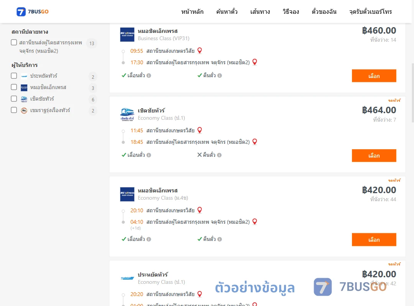Click หมอชิตเอ็กเพรส logo on ฿460.00 trip
This screenshot has width=414, height=306.
coord(127,34)
